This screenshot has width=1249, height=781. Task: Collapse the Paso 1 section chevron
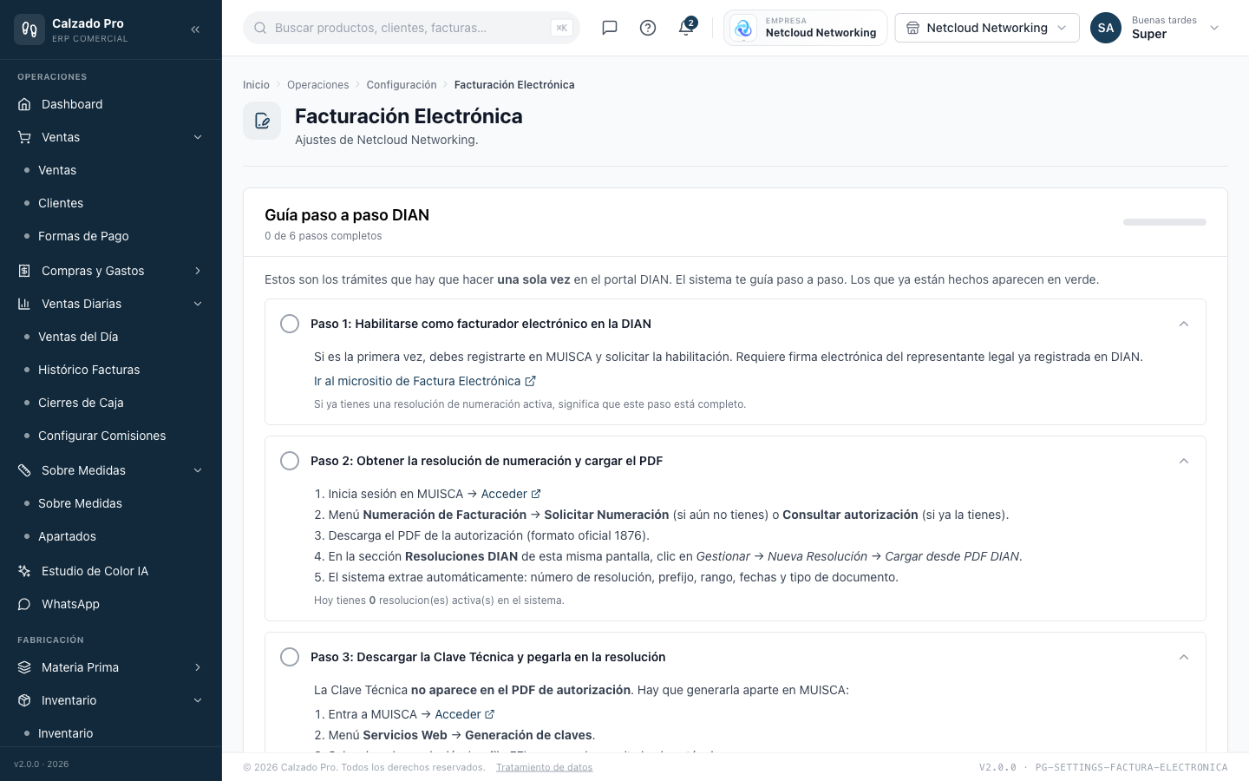coord(1184,324)
